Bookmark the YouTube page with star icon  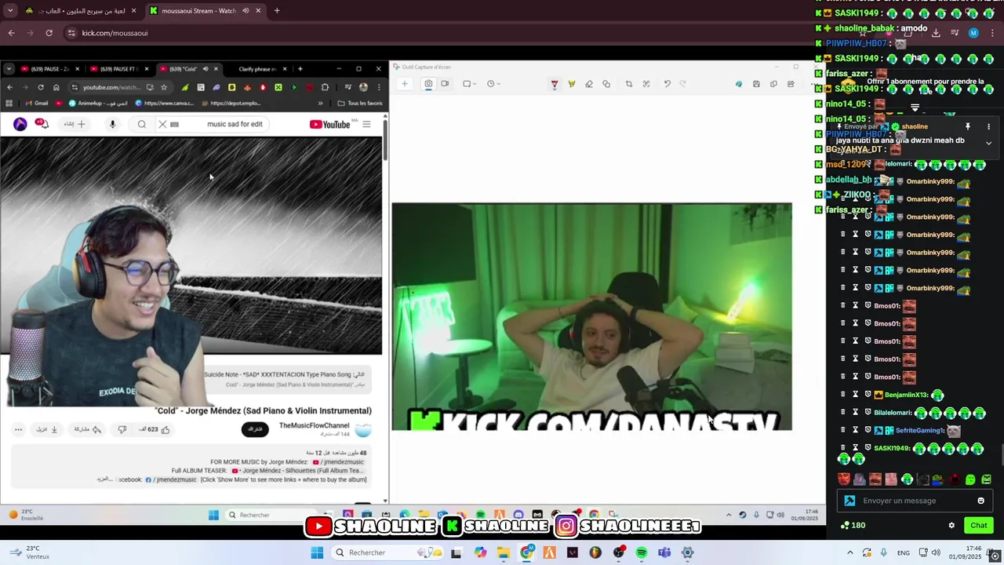click(x=163, y=87)
